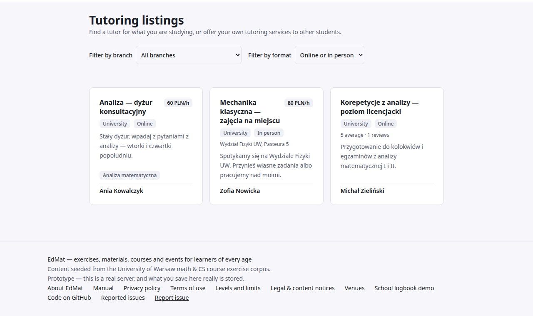Click the 80 PLN/h price badge
The image size is (533, 316).
coord(299,103)
